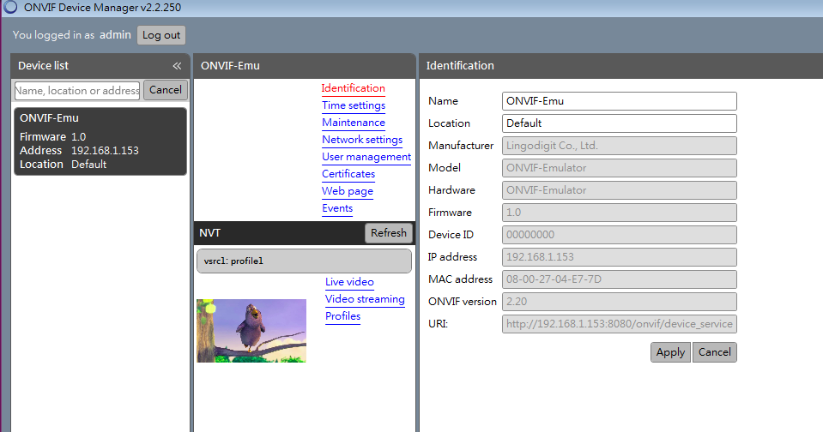Open the device Web page link
823x432 pixels.
(x=348, y=191)
